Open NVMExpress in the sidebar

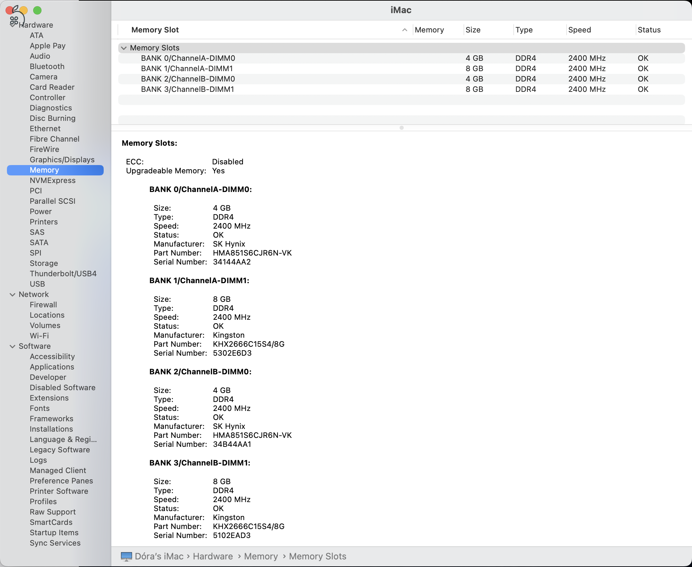(x=53, y=181)
